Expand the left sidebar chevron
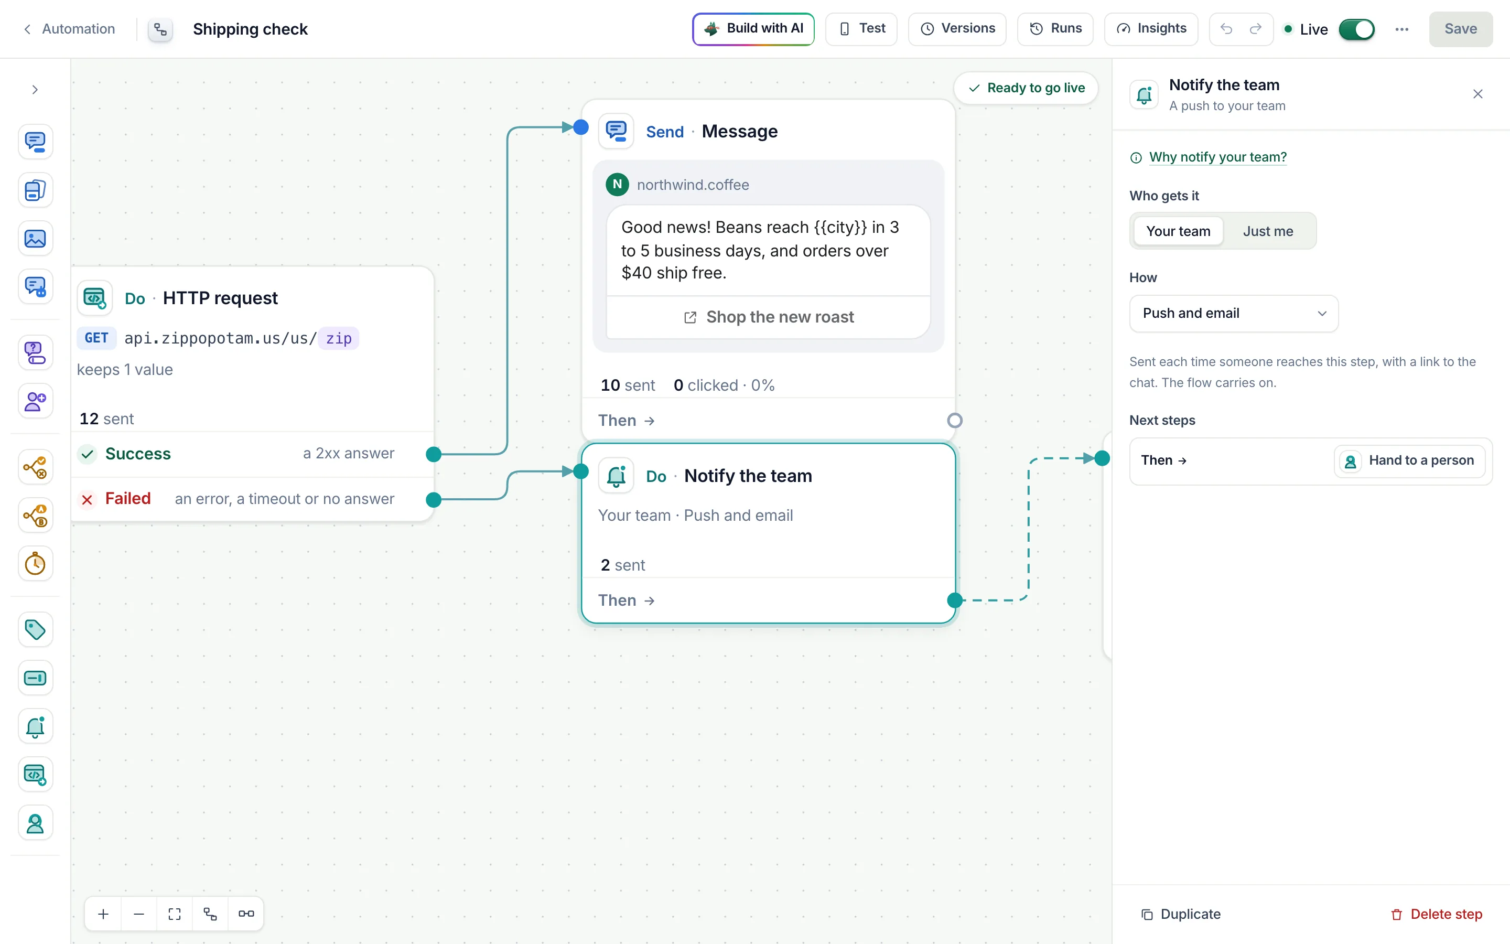Screen dimensions: 1510x944 (36, 90)
